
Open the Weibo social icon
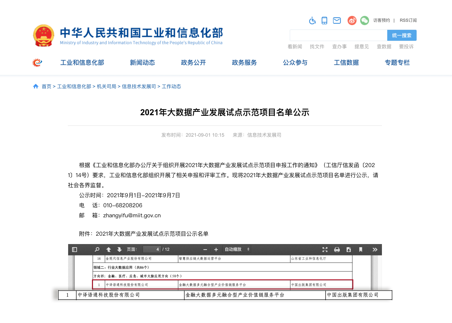tap(352, 20)
